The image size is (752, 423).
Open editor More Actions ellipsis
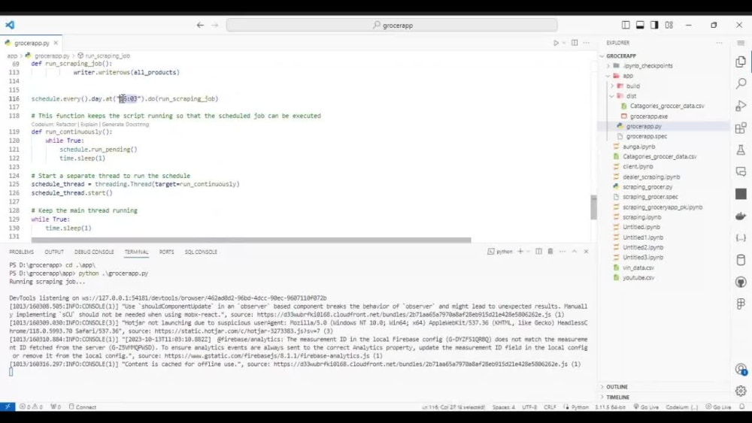pyautogui.click(x=586, y=43)
